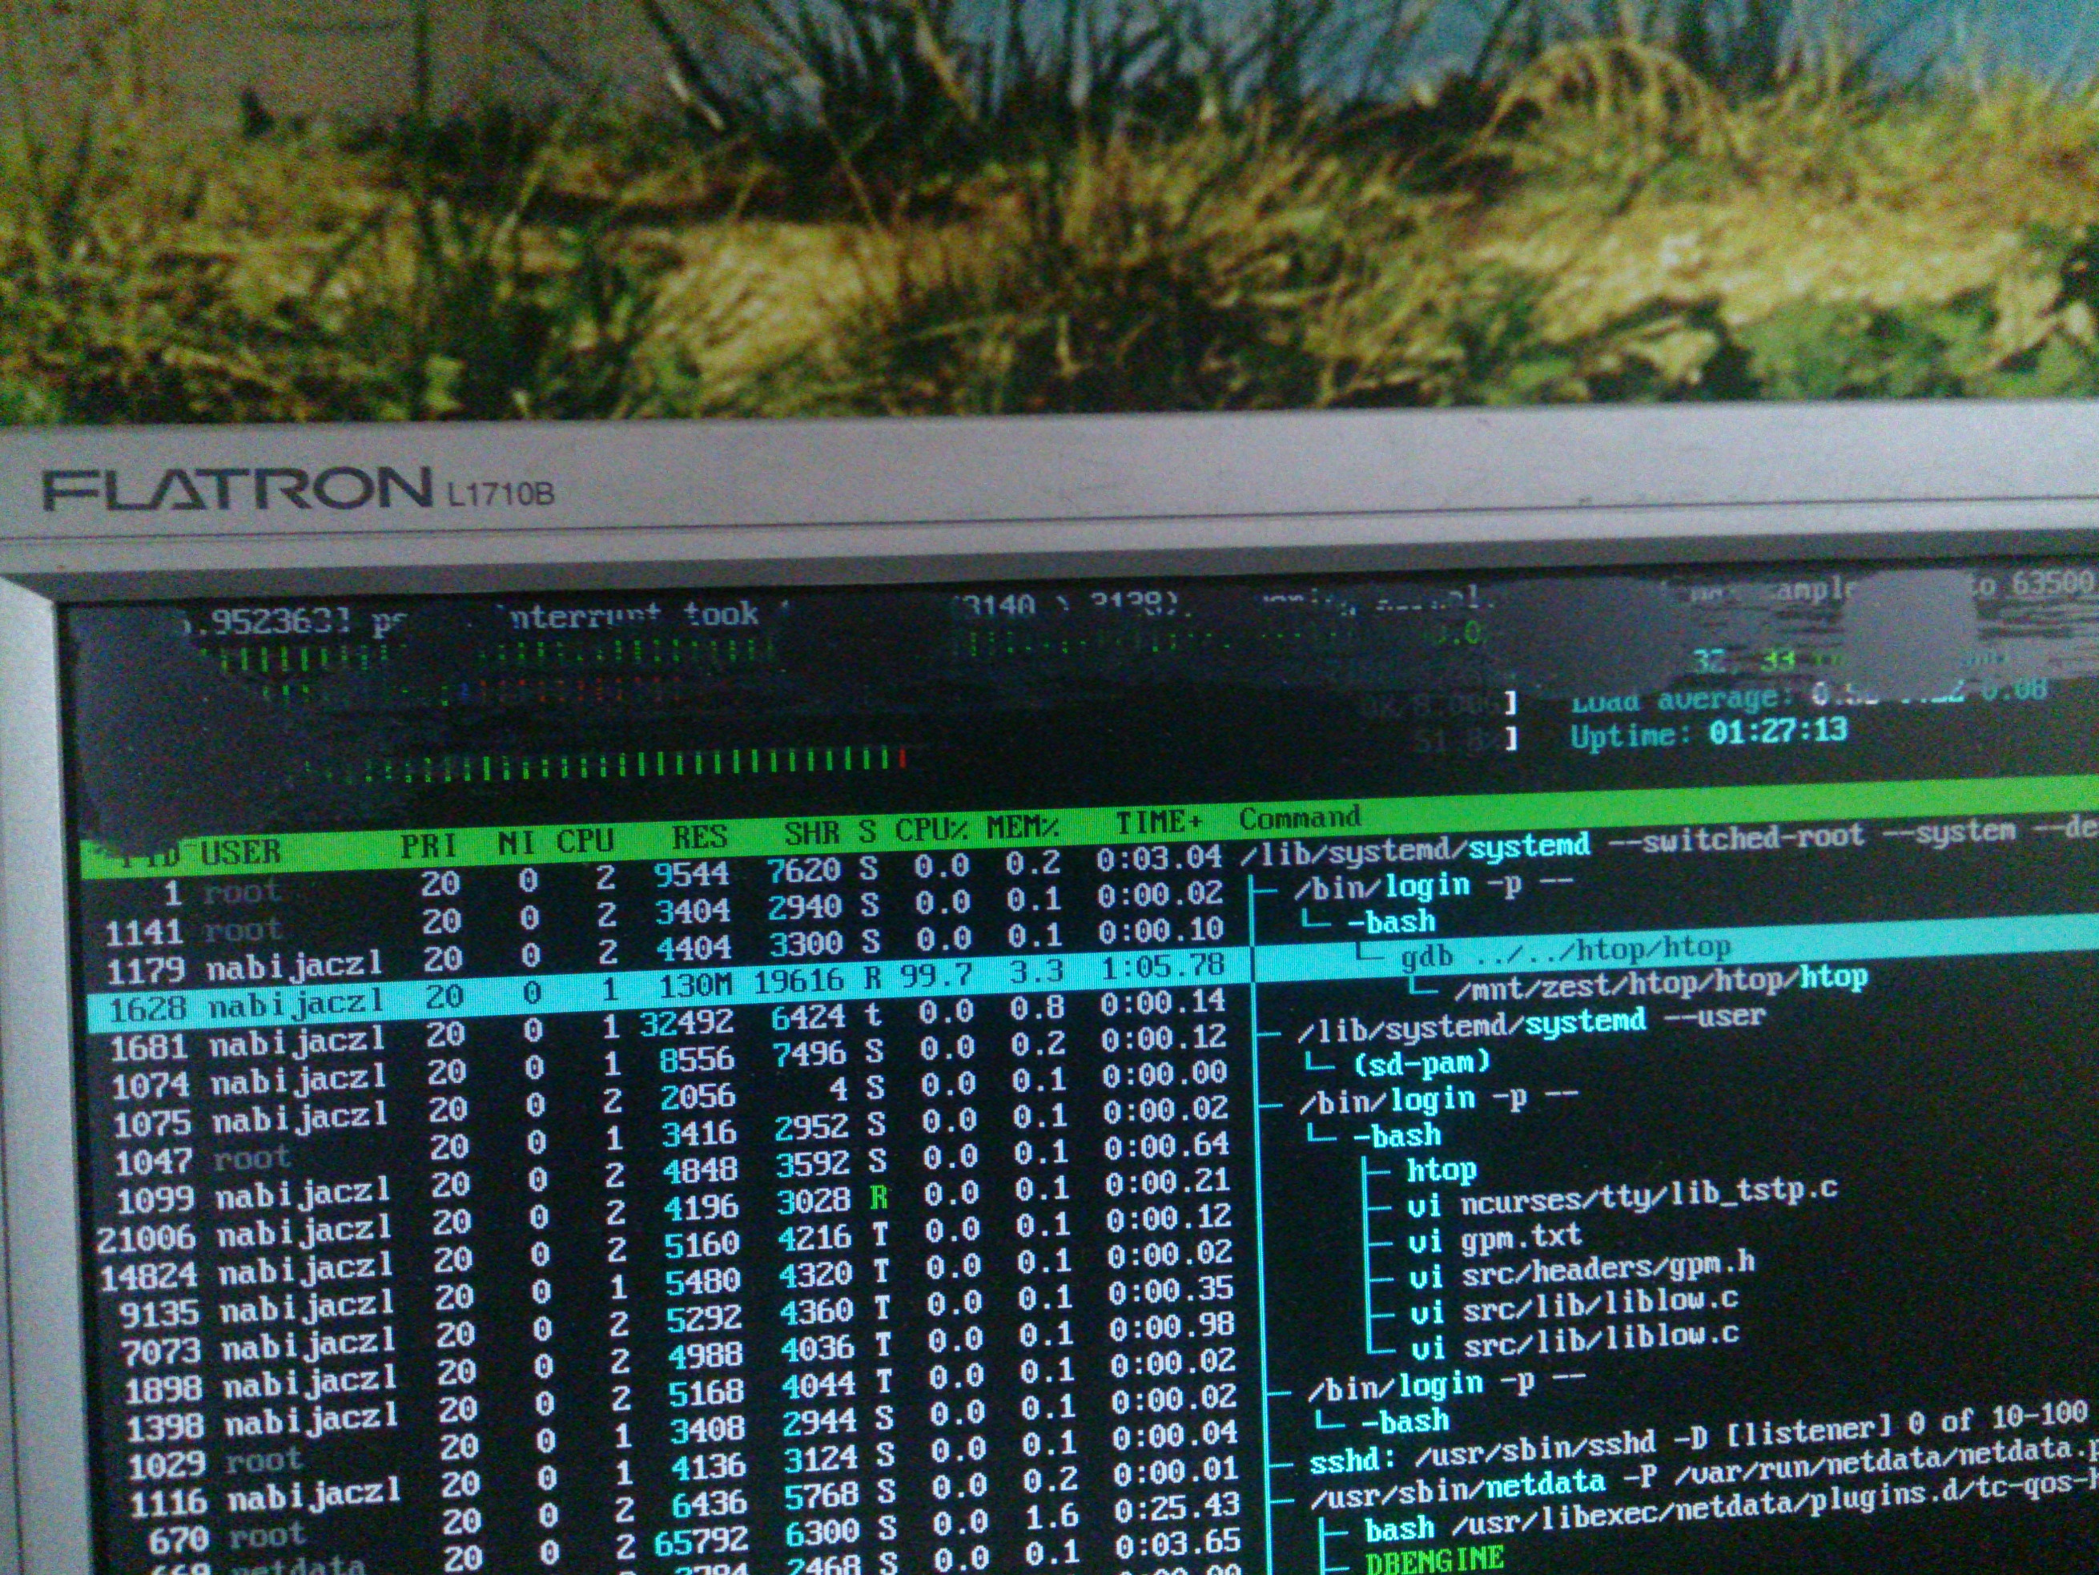Click the USER column header
This screenshot has height=1575, width=2099.
240,852
